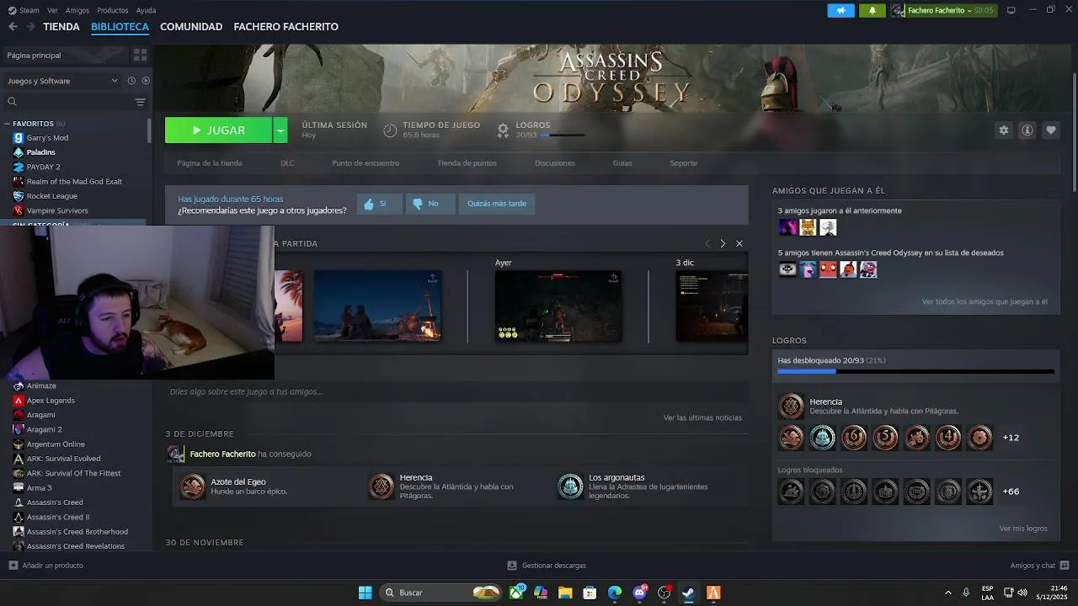
Task: Click the thumbs up Sí button
Action: pyautogui.click(x=379, y=204)
